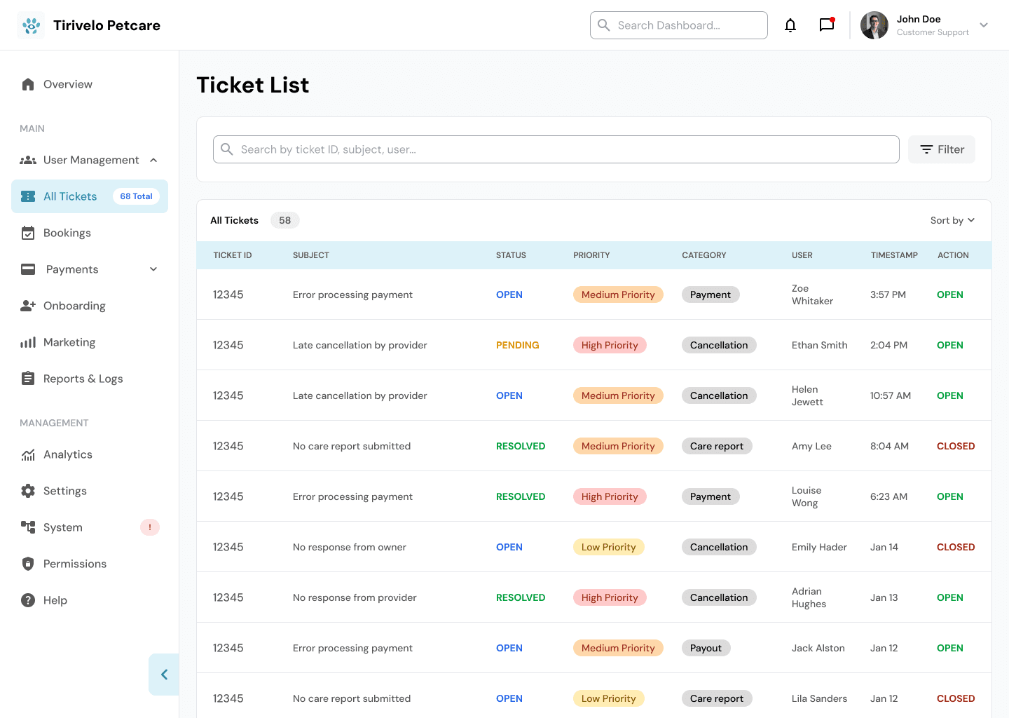Click the Filter button
This screenshot has width=1009, height=718.
tap(942, 149)
